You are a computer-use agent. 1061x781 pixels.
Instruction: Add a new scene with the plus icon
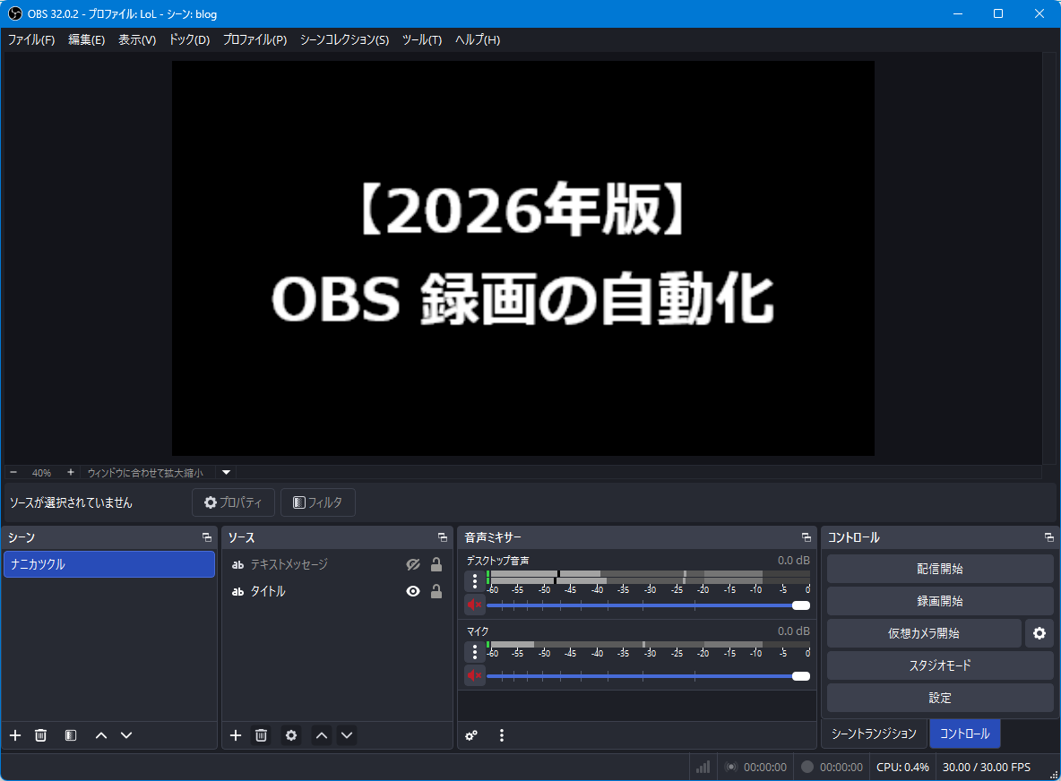pyautogui.click(x=14, y=735)
